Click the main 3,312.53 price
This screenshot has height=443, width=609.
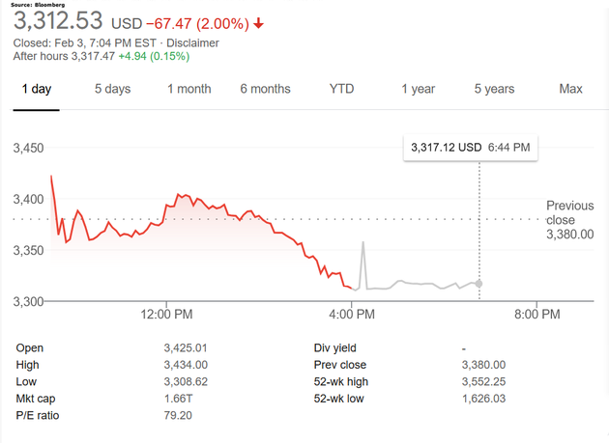tap(58, 20)
